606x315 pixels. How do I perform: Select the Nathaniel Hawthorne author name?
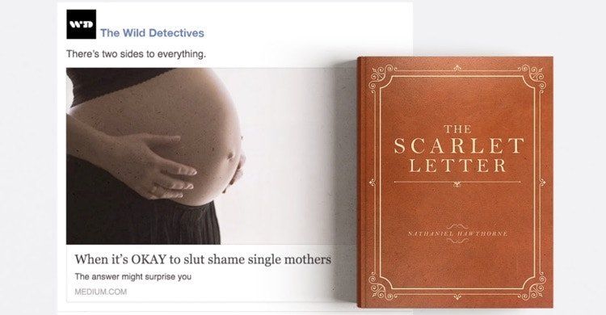[457, 233]
